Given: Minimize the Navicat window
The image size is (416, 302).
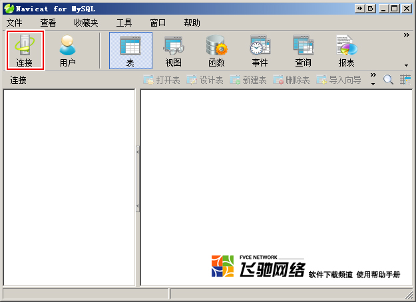Looking at the screenshot, I should 383,9.
